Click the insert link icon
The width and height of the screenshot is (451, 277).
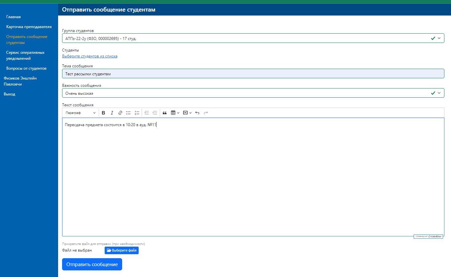click(120, 113)
